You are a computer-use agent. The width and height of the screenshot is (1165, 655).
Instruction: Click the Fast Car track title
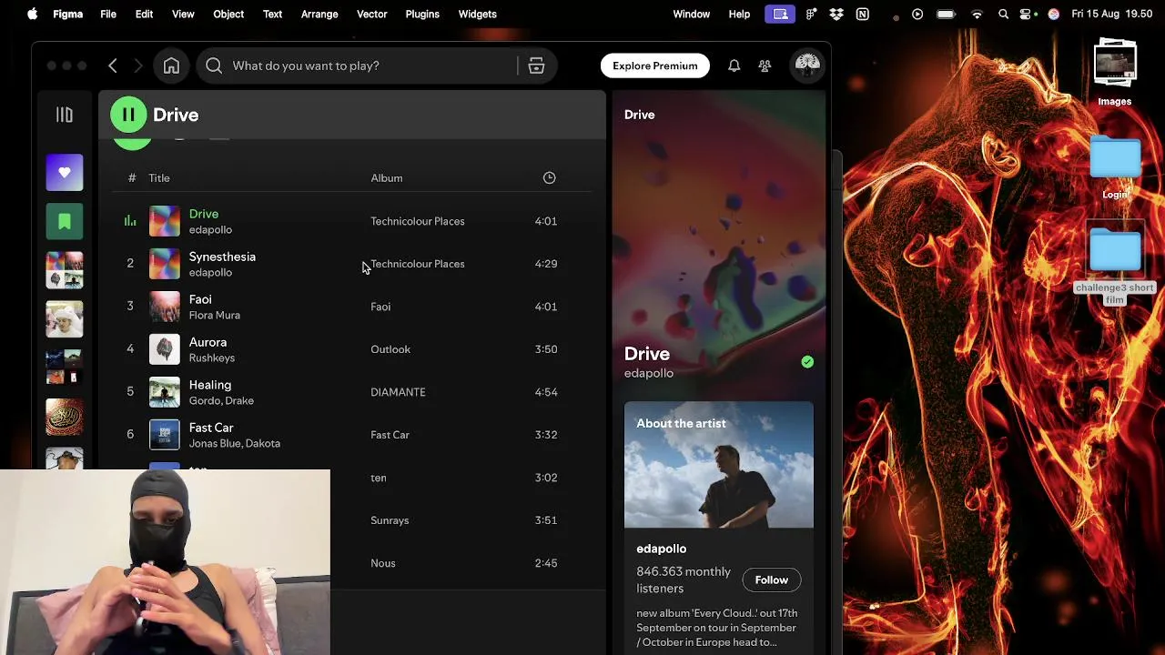pos(211,428)
